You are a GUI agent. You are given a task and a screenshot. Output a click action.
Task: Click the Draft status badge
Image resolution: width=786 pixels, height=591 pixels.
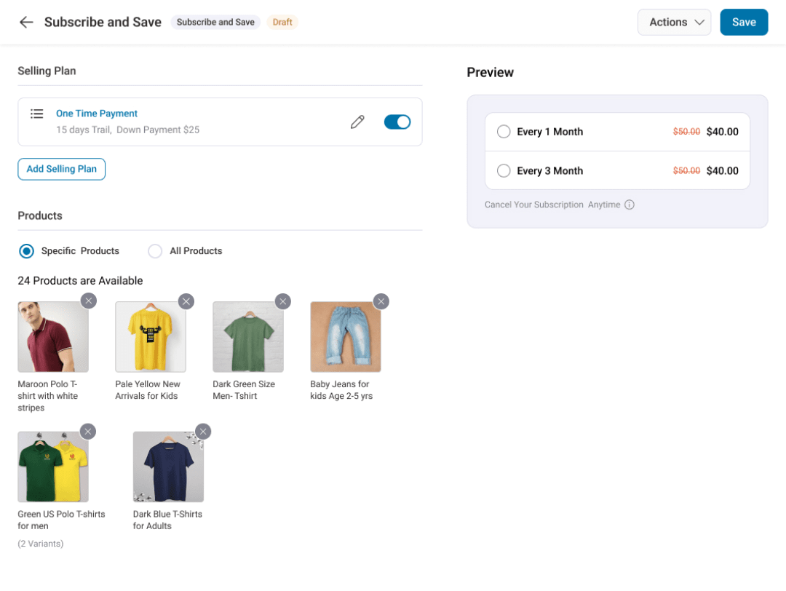(x=282, y=22)
